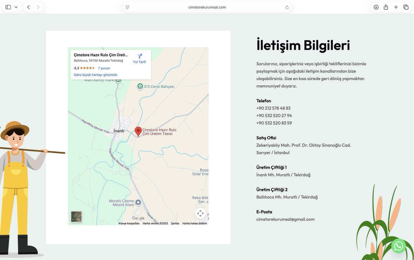Expand the sidebar tab group dropdown
Image resolution: width=414 pixels, height=260 pixels.
(x=16, y=7)
